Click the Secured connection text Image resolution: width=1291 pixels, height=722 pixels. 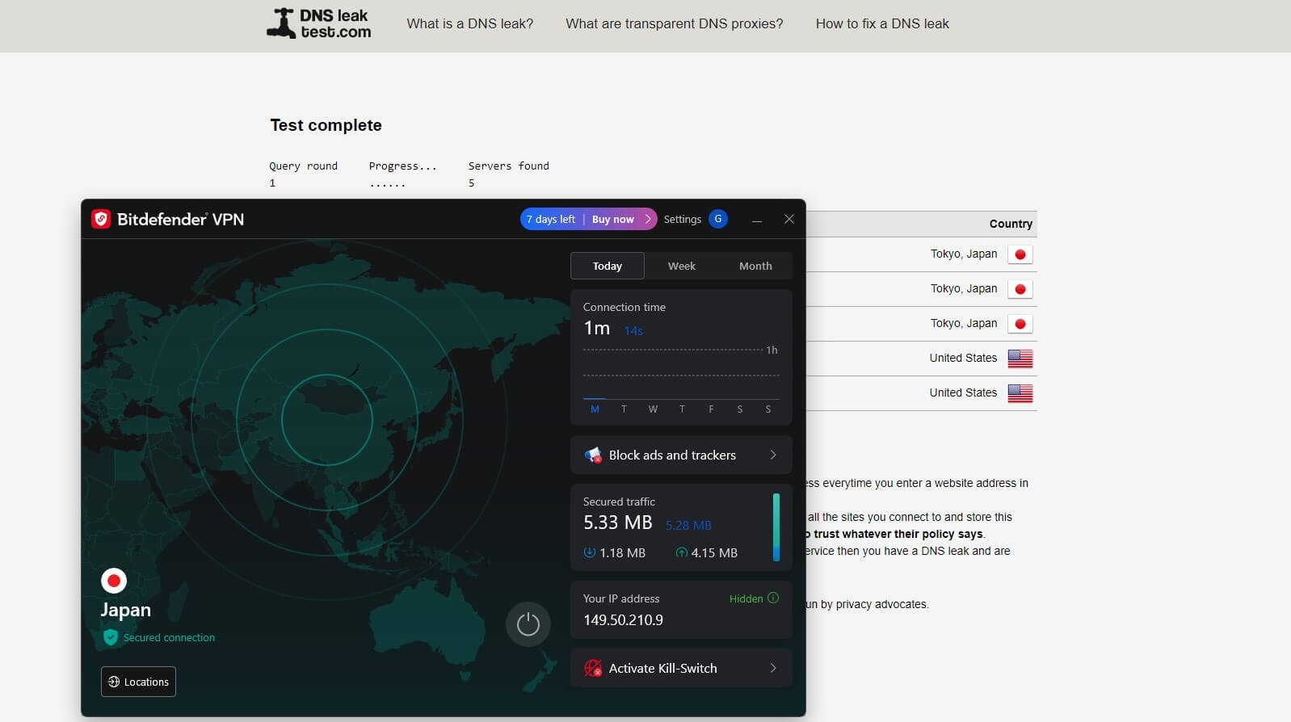[x=169, y=637]
